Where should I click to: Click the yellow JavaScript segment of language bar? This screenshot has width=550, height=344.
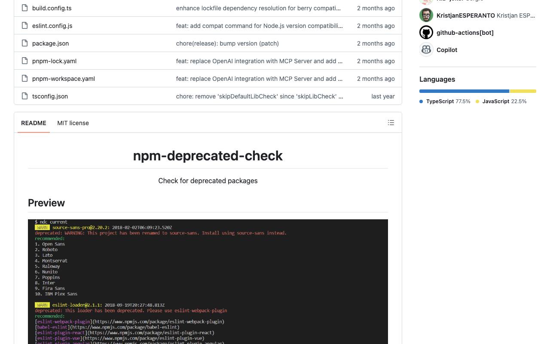(x=523, y=91)
